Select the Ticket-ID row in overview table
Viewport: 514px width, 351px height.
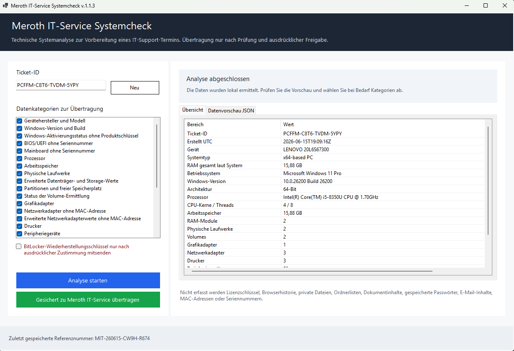coord(335,134)
